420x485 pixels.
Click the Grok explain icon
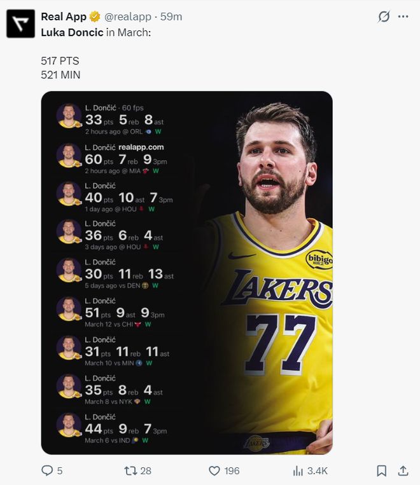[384, 17]
